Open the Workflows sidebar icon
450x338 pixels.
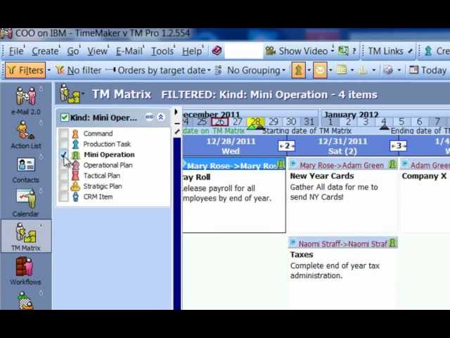coord(25,270)
